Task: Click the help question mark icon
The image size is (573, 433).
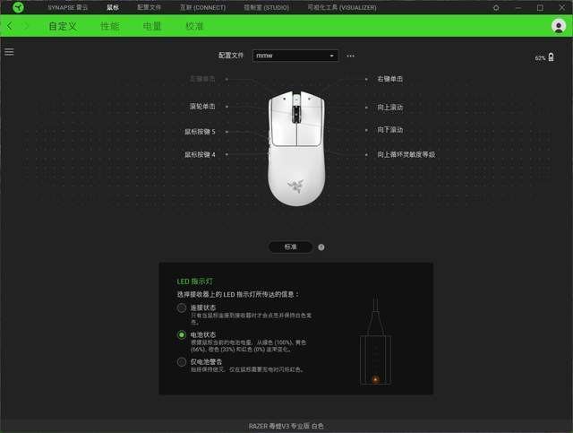Action: (x=321, y=247)
